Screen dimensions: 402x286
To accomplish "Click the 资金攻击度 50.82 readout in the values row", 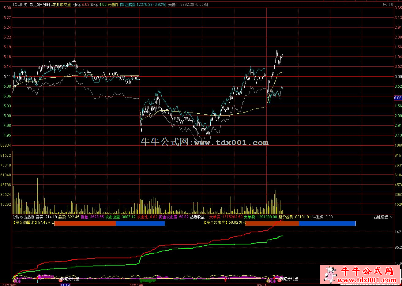I will pos(174,217).
